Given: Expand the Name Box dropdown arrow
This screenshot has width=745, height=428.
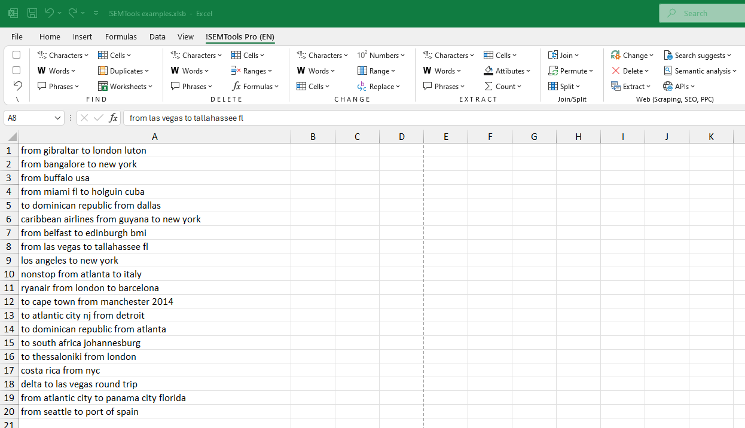Looking at the screenshot, I should (x=57, y=118).
